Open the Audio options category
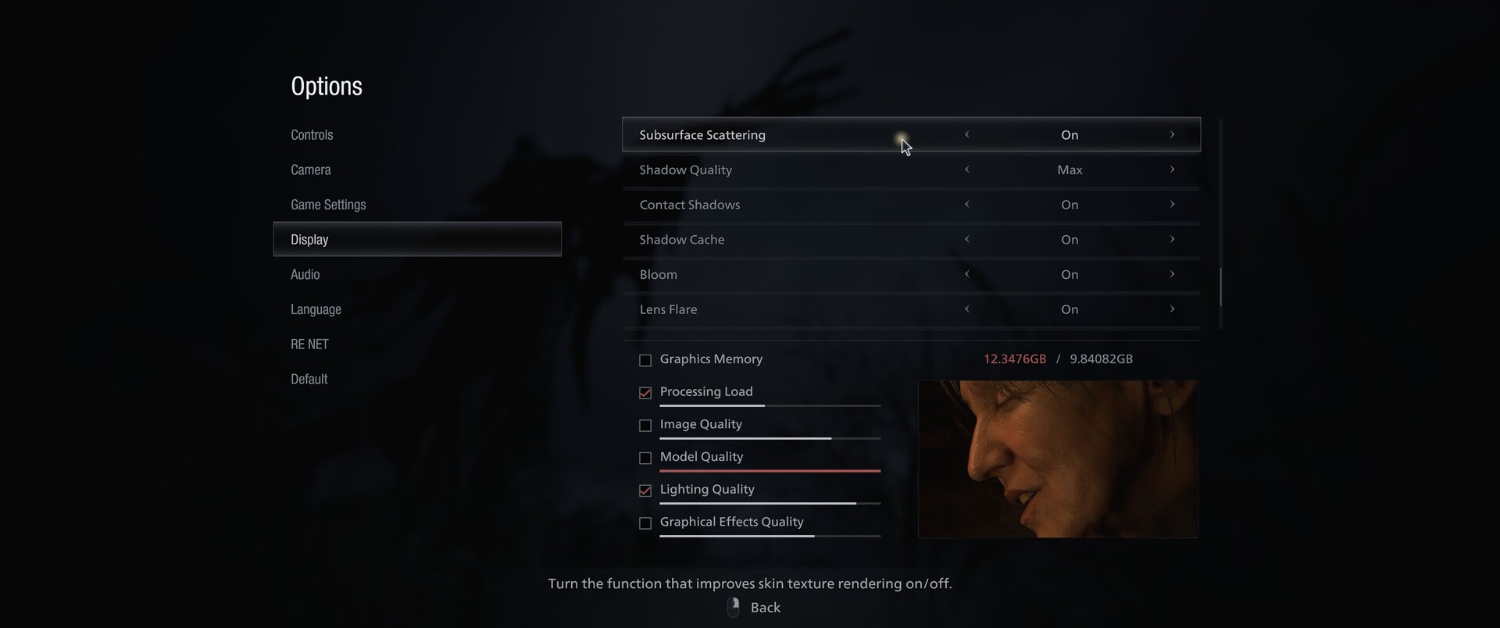The image size is (1500, 628). 305,274
